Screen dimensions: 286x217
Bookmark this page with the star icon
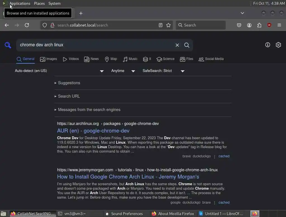[x=168, y=25]
